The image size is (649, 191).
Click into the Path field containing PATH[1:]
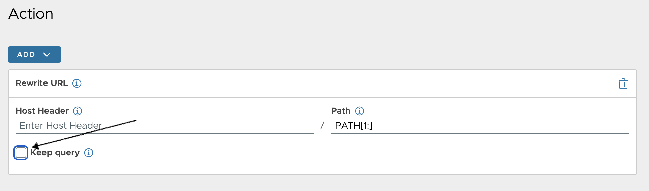click(480, 126)
